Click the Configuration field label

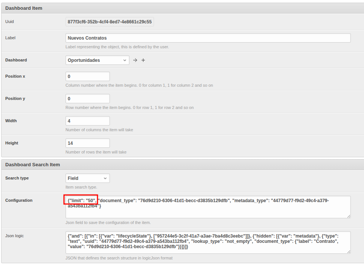click(x=19, y=201)
